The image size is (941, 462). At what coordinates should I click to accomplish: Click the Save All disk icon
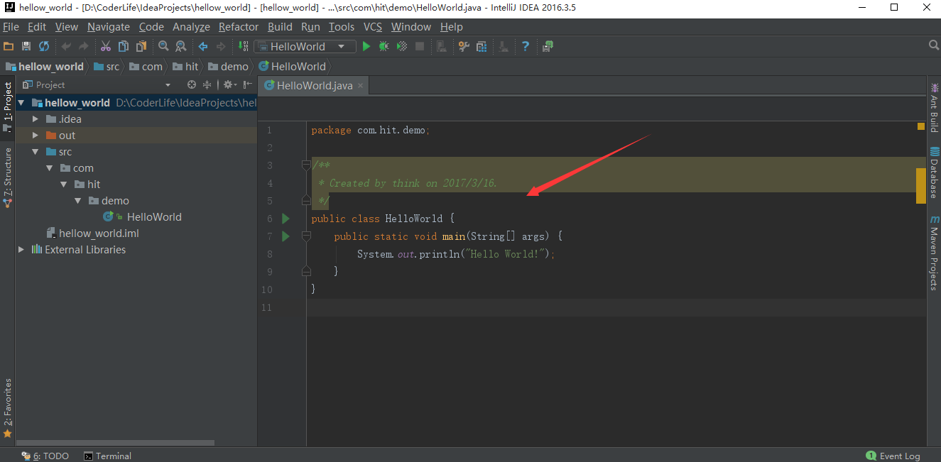(x=26, y=46)
